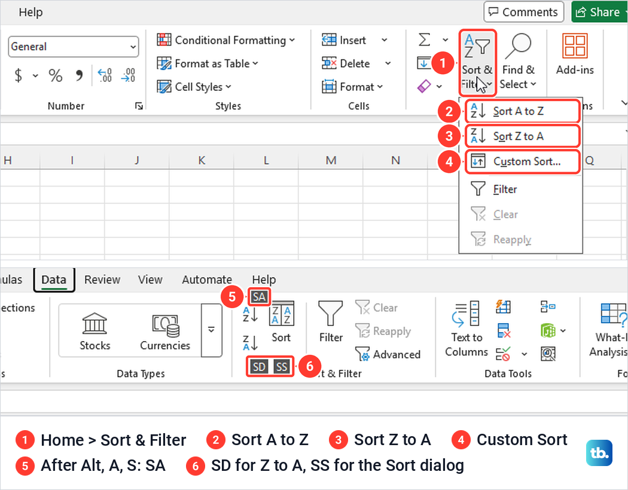Expand the Data Validation dropdown arrow
The image size is (628, 490).
(525, 354)
